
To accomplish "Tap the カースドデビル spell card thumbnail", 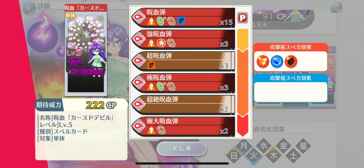I will 86,51.
